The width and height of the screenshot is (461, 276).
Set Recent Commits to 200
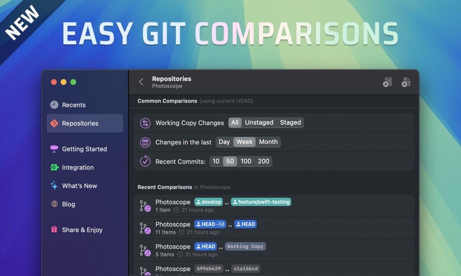[264, 161]
